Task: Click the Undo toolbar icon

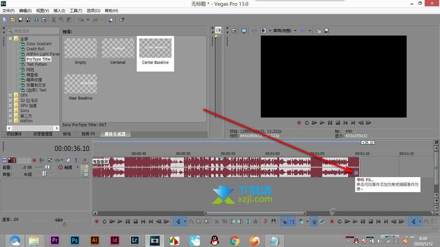Action: tap(81, 20)
